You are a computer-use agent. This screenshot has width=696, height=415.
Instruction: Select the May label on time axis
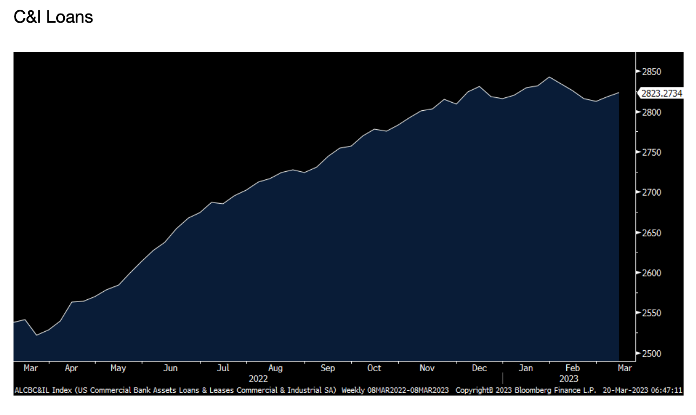pyautogui.click(x=118, y=368)
